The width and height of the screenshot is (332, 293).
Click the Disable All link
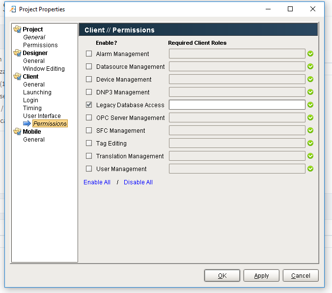coord(138,182)
